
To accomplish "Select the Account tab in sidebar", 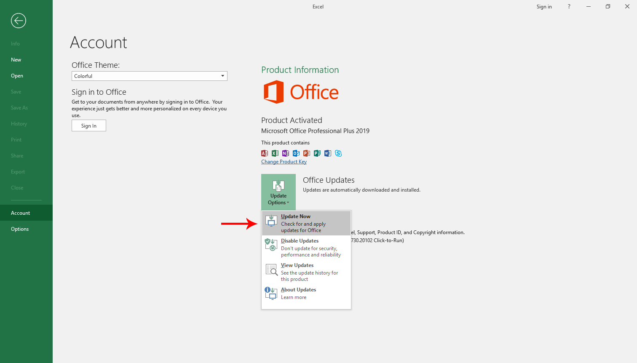I will (x=26, y=213).
